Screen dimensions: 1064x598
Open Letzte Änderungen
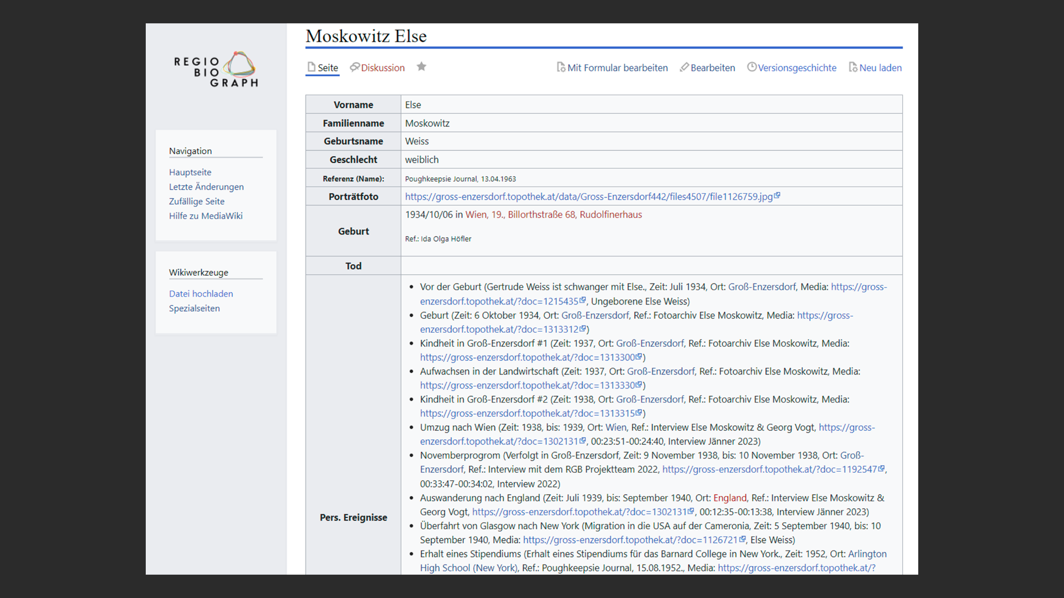[206, 187]
